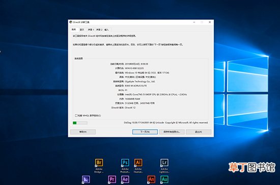The height and width of the screenshot is (185, 280).
Task: Switch to the Sound 1 (声音 1) tab
Action: click(91, 30)
